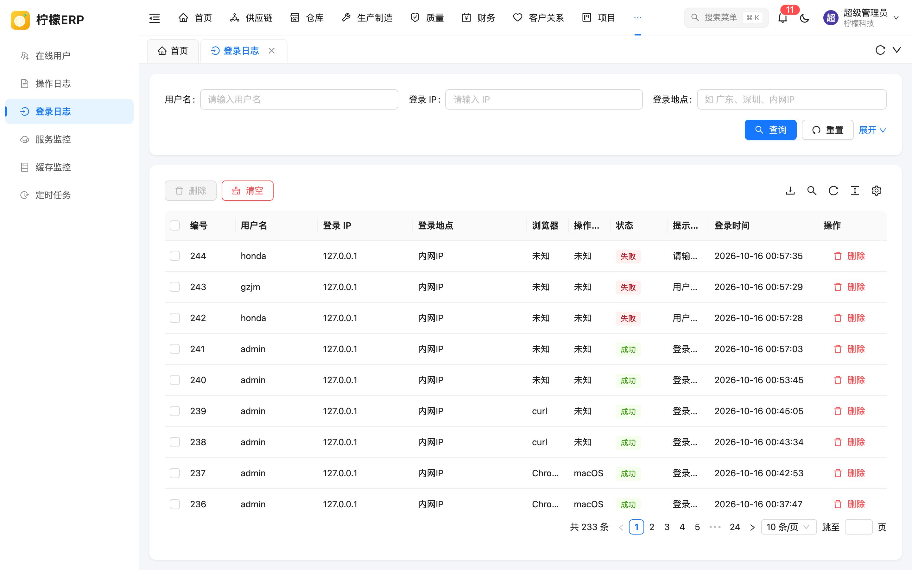Focus the 用户名 input field
Viewport: 912px width, 570px height.
299,99
